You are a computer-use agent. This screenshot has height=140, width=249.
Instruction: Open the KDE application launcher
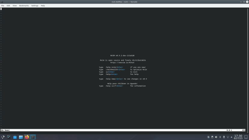[3, 137]
